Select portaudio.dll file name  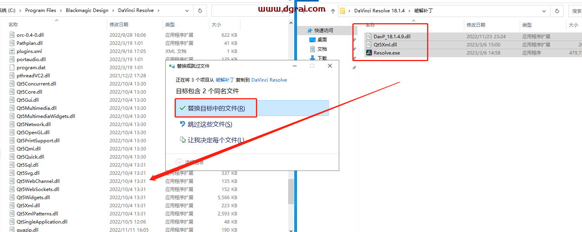click(31, 59)
